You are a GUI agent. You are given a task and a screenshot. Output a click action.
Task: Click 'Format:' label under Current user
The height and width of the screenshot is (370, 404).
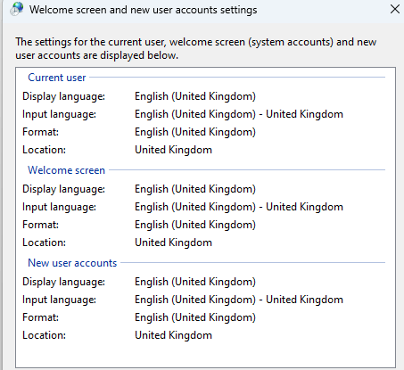[40, 132]
